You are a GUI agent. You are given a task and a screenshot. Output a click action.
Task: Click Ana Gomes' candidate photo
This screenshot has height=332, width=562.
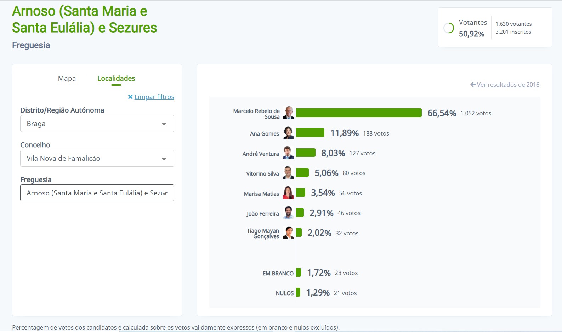coord(289,133)
